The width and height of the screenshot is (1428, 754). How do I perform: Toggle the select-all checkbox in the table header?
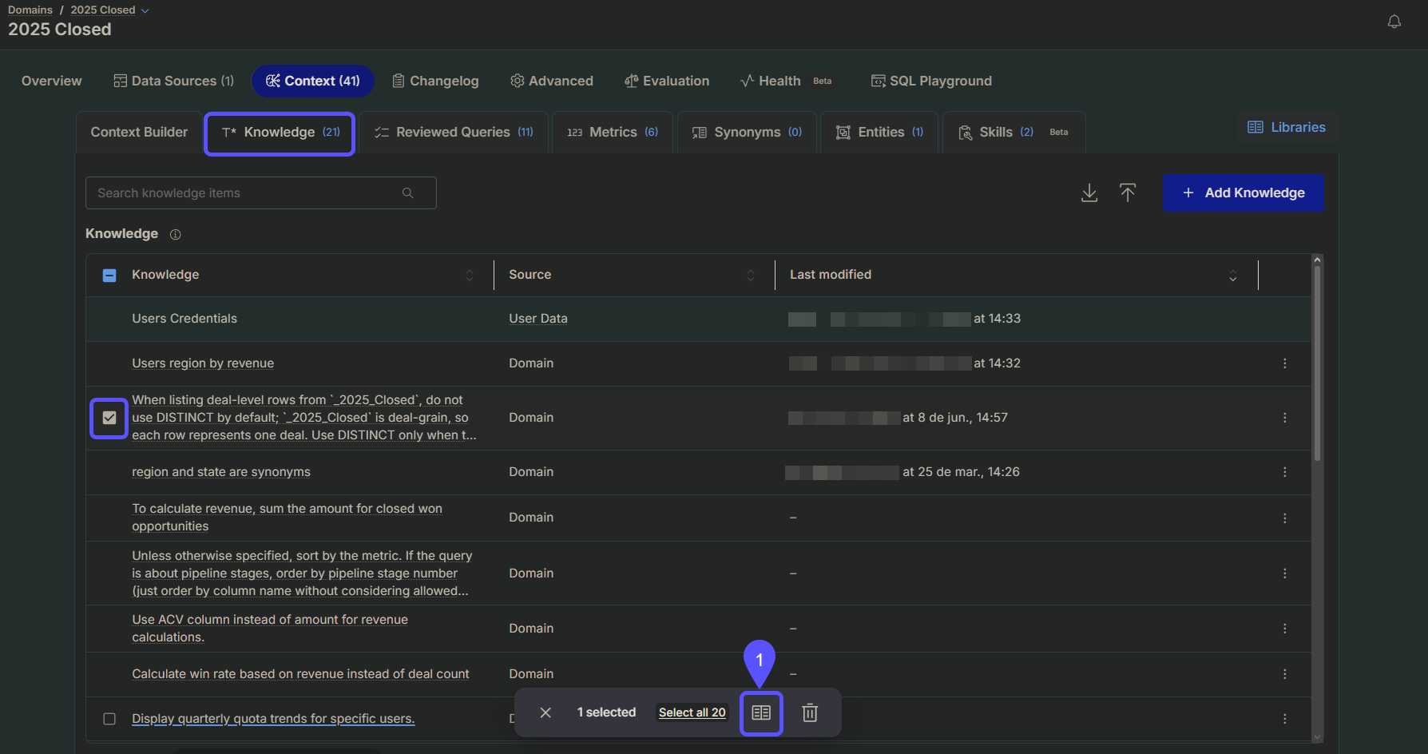pyautogui.click(x=109, y=276)
